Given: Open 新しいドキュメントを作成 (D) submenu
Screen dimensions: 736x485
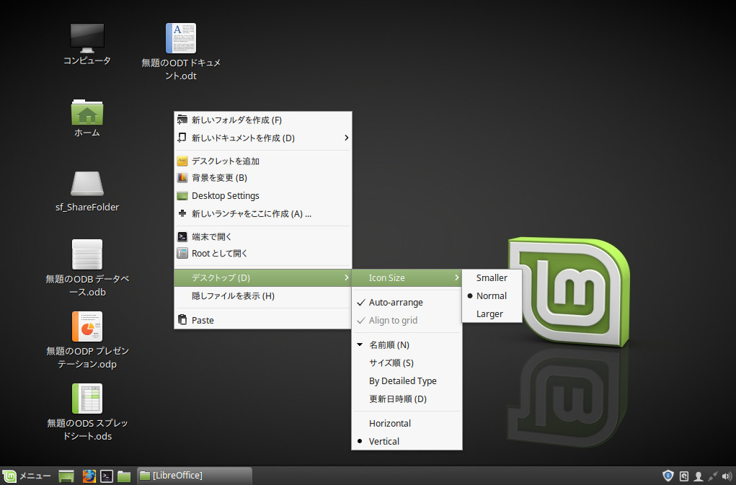Looking at the screenshot, I should point(263,138).
